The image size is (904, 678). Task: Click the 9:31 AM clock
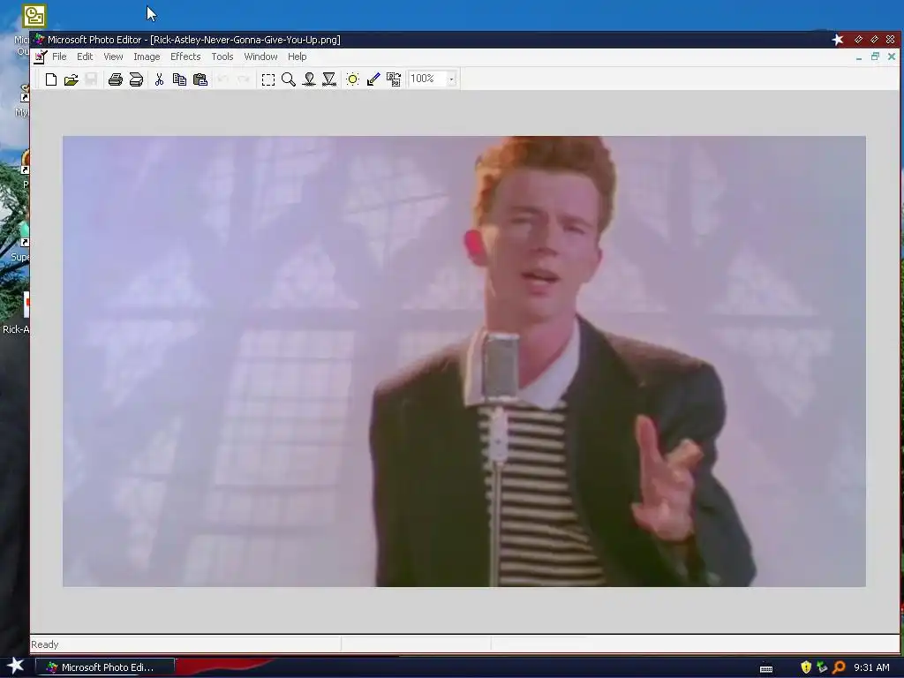tap(871, 667)
